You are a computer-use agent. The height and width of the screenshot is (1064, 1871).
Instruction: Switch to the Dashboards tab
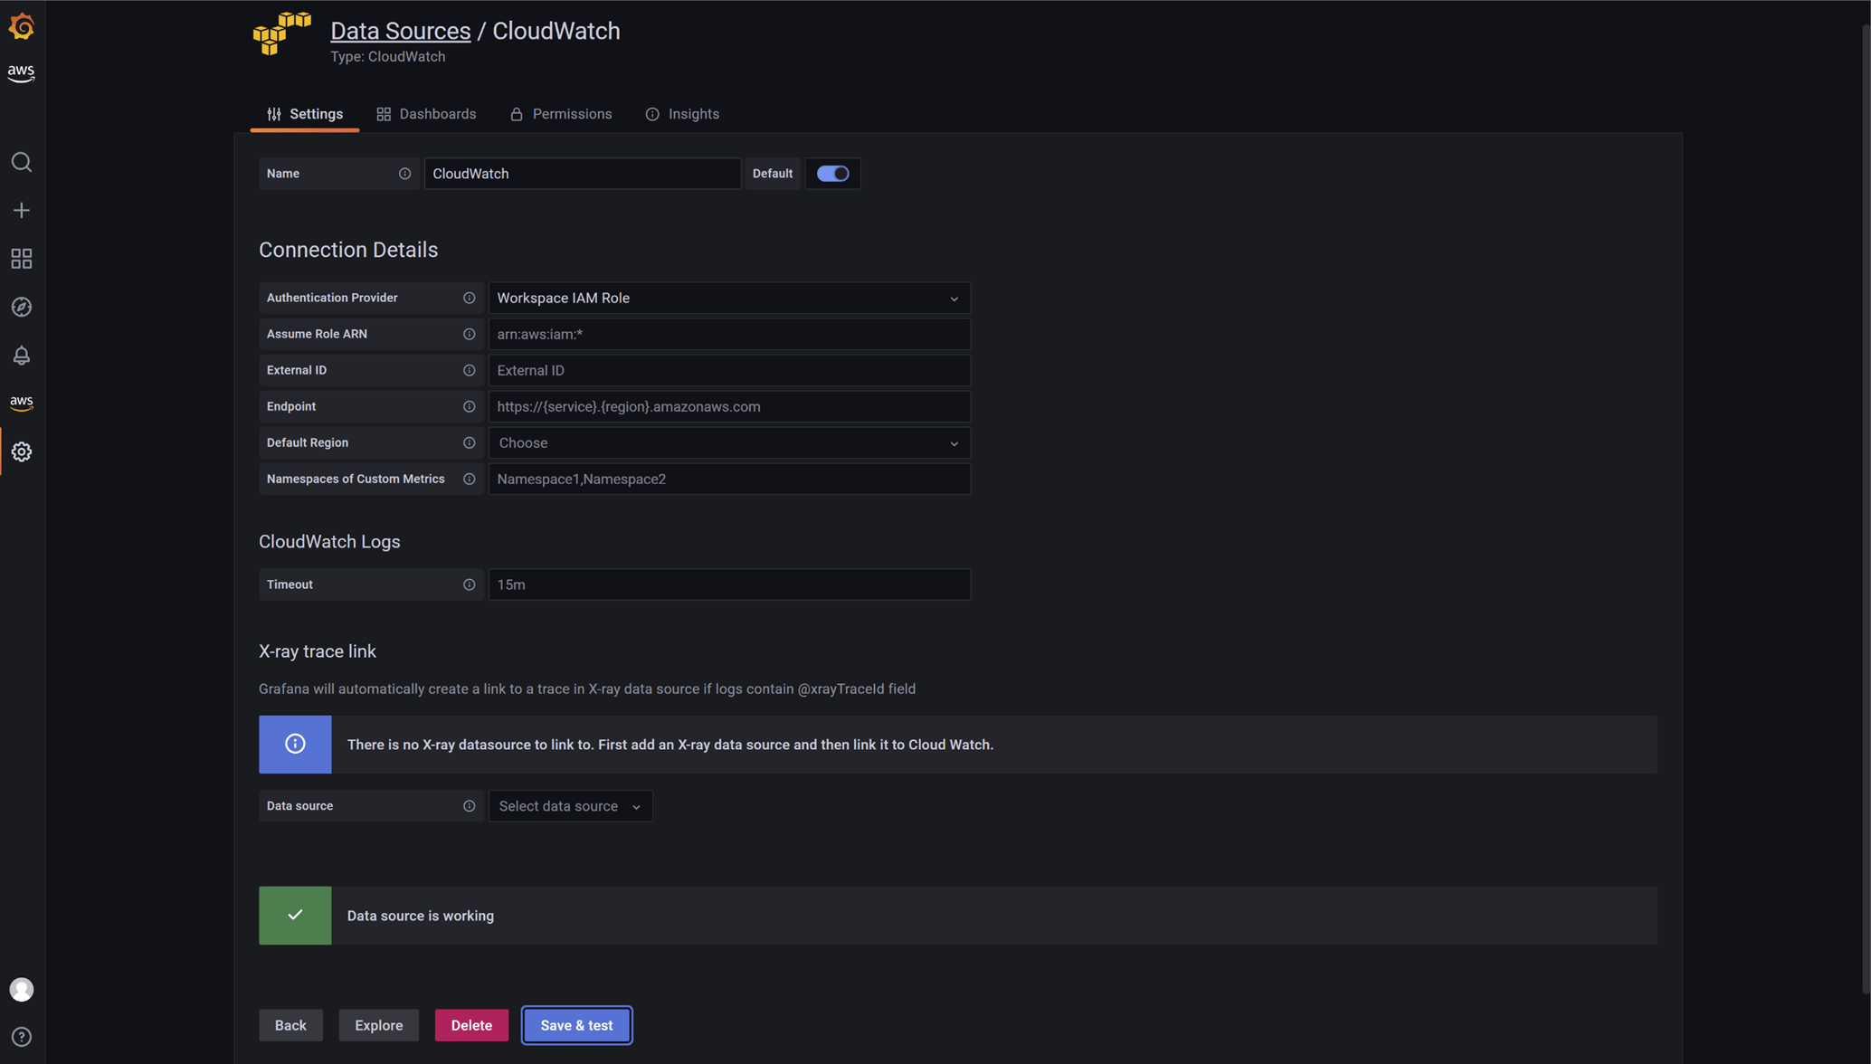coord(426,114)
